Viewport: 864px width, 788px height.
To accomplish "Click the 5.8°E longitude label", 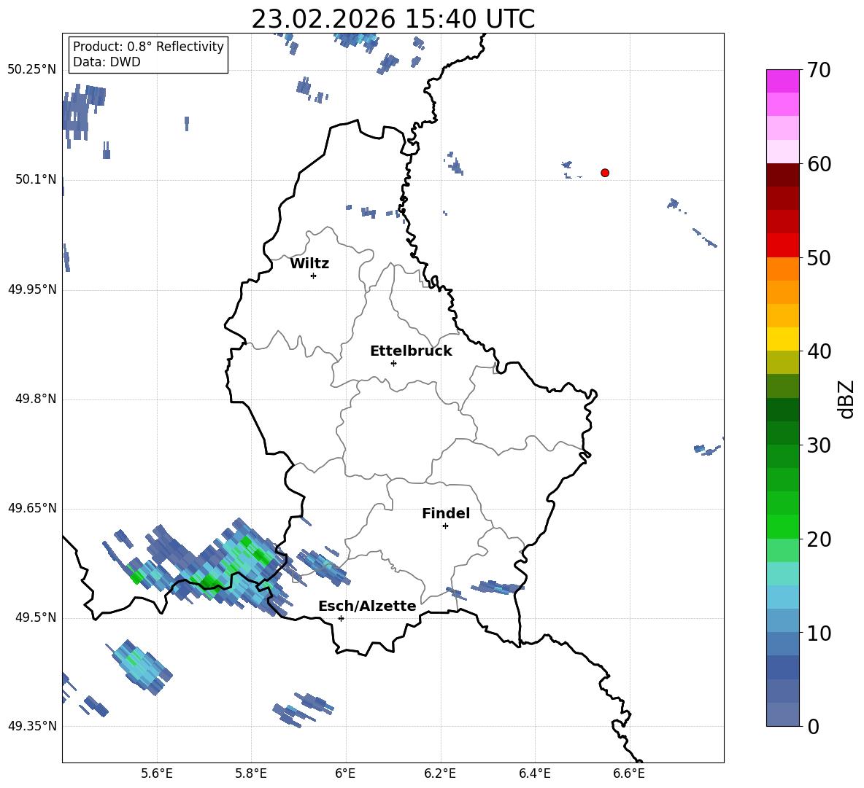I will click(x=251, y=773).
